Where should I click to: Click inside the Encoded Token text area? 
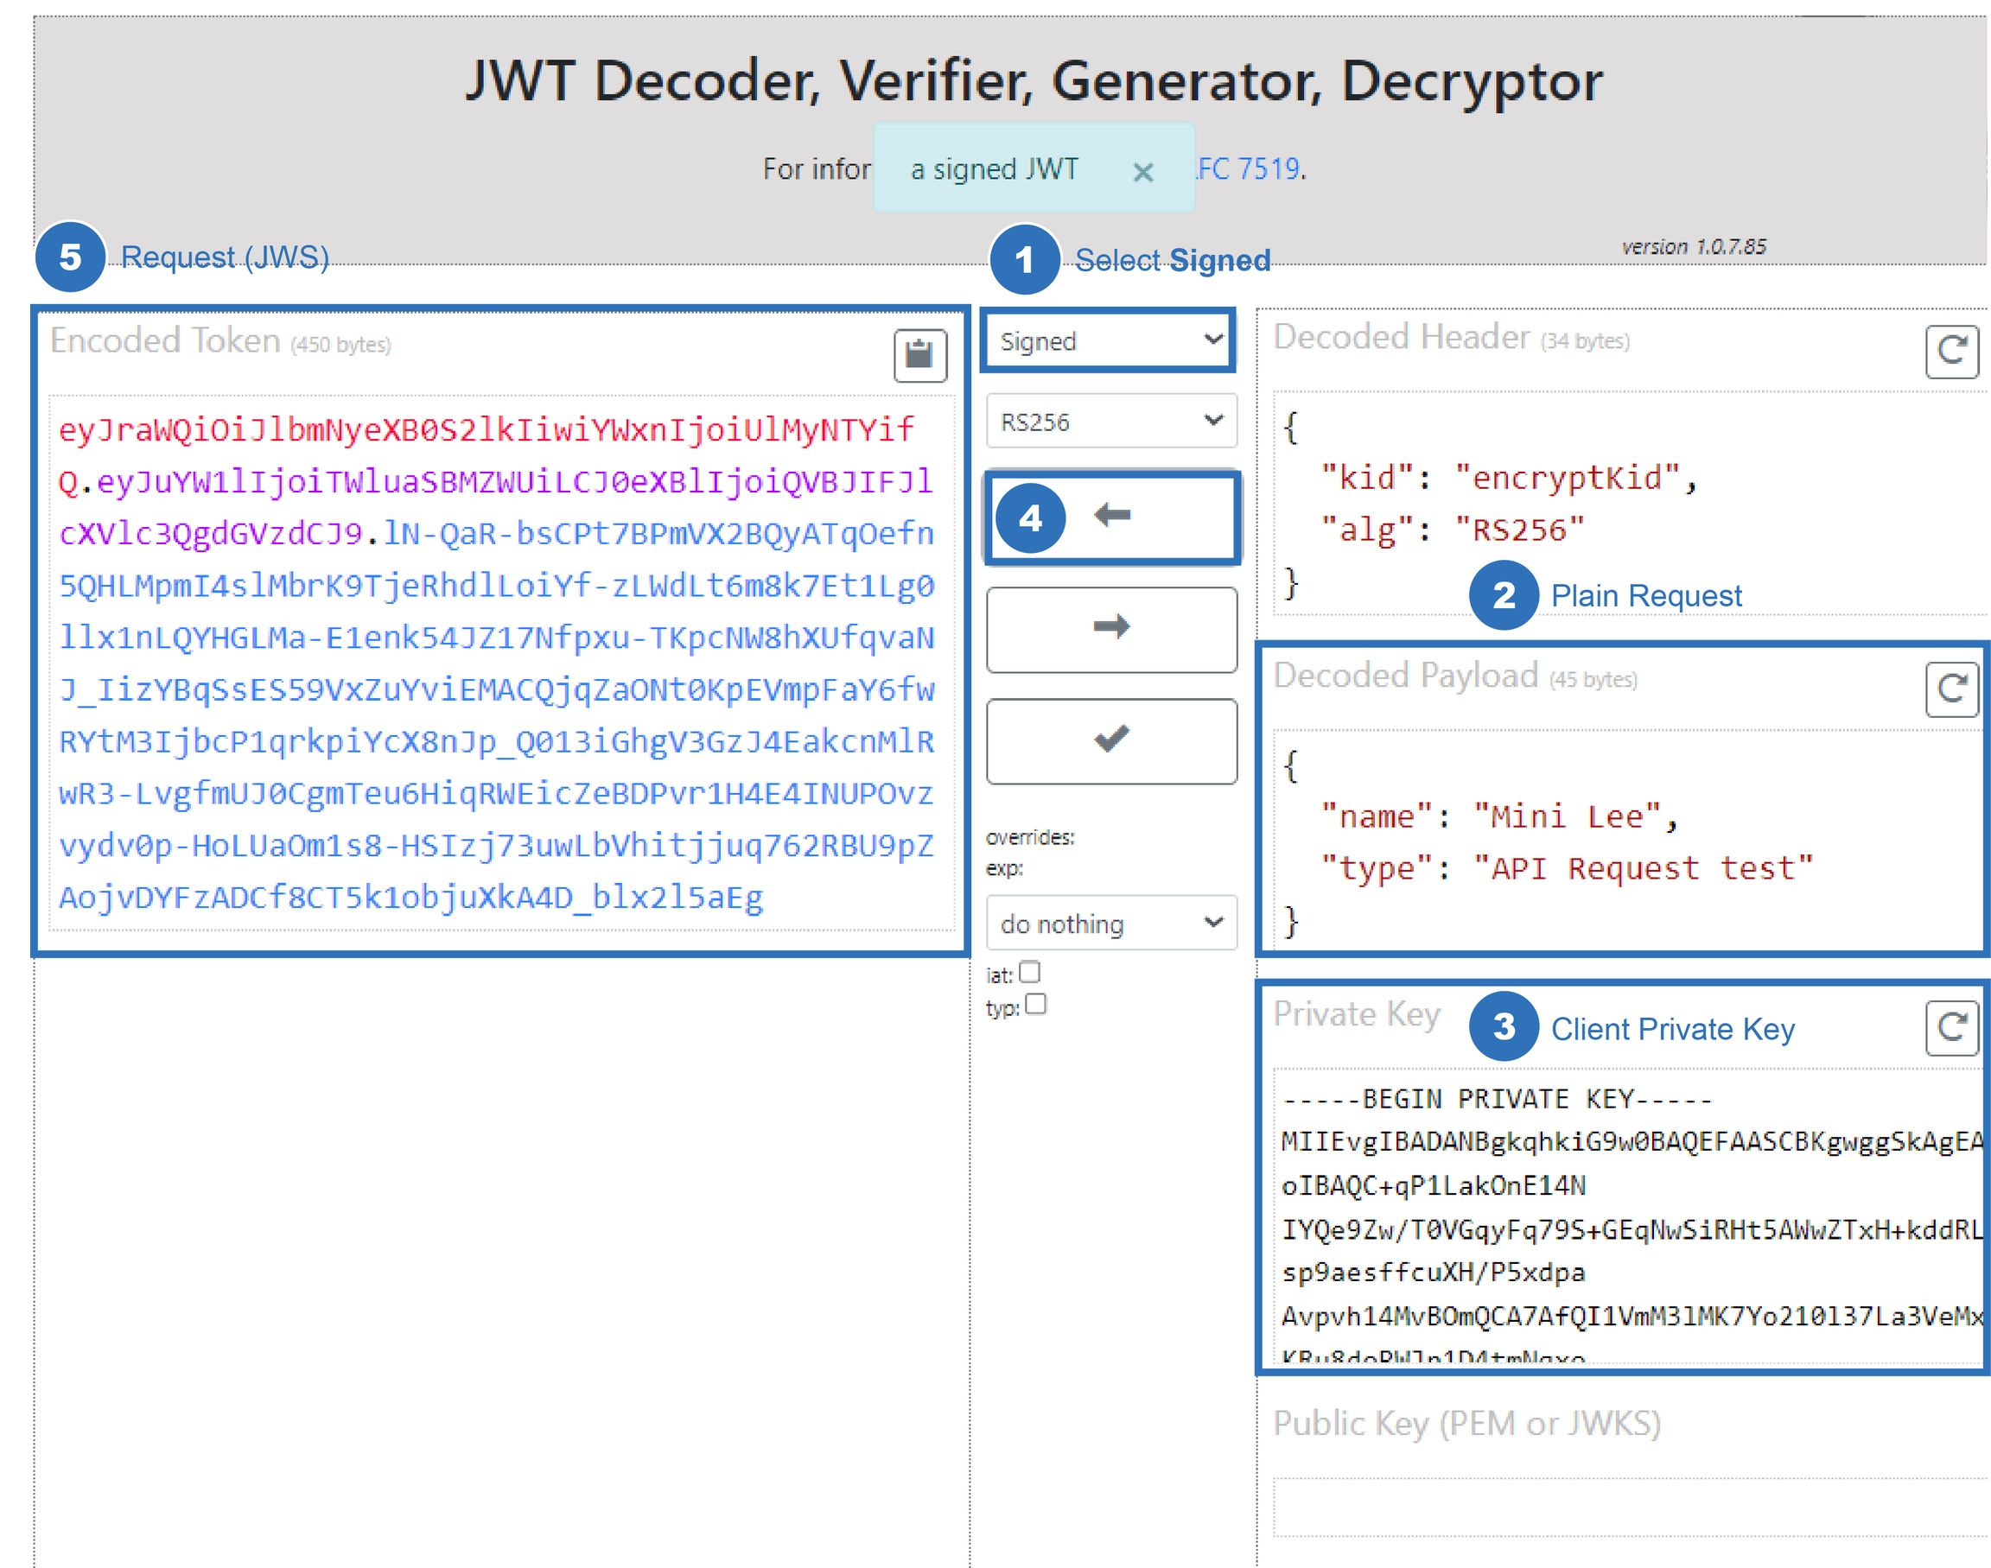coord(500,663)
